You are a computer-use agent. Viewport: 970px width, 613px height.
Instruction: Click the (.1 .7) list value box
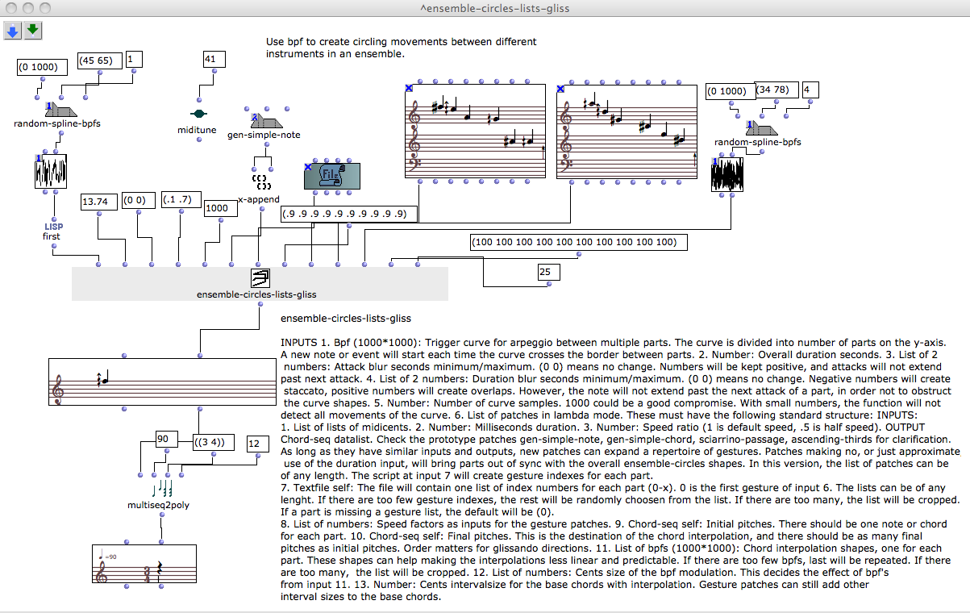[176, 200]
